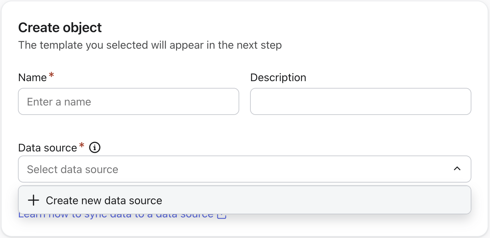Click the red asterisk next to Data source
This screenshot has height=238, width=490.
coord(82,145)
